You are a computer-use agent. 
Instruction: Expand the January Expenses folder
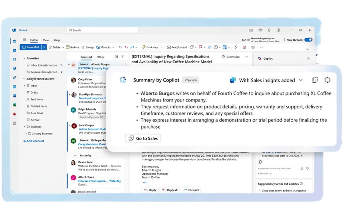pyautogui.click(x=26, y=134)
